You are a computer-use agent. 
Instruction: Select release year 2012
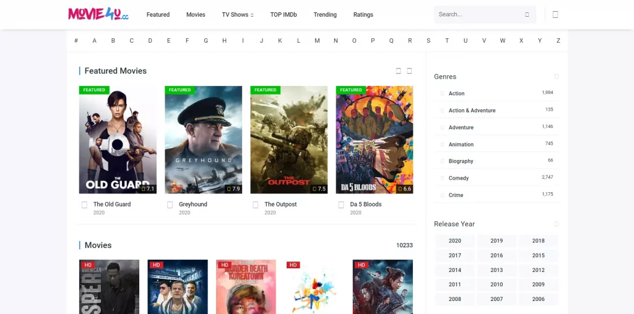[538, 270]
